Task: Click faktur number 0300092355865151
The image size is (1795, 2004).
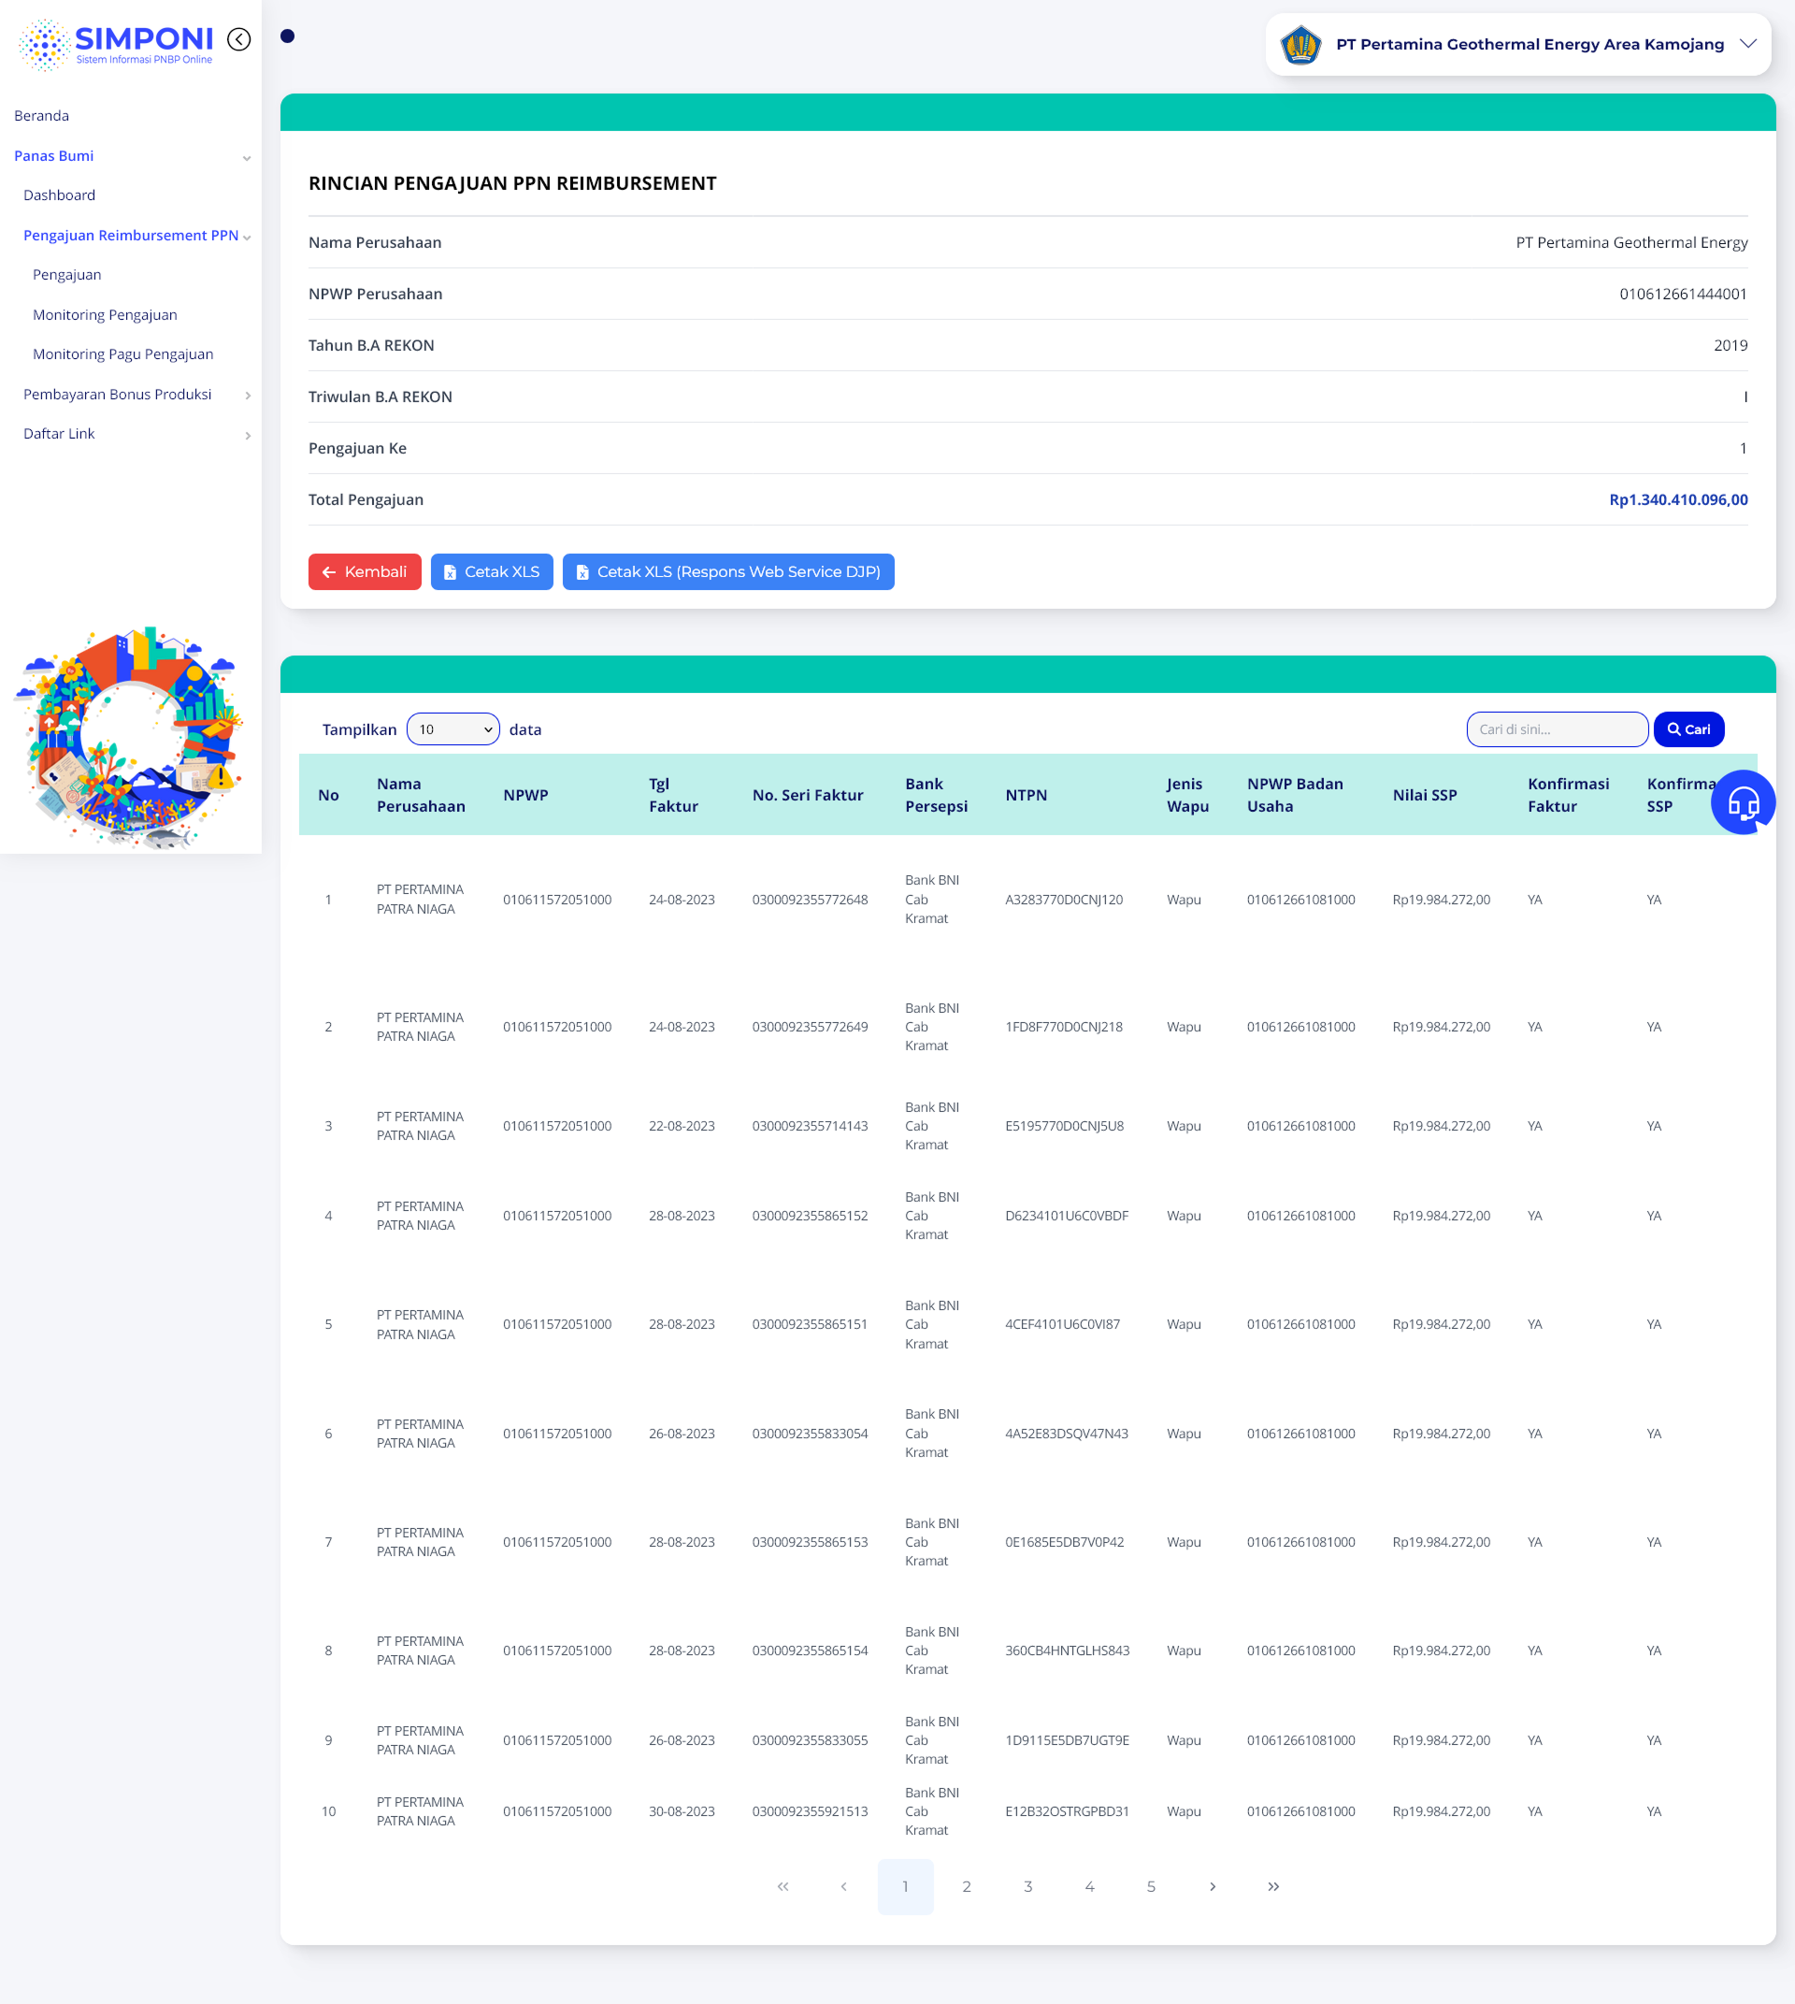Action: point(811,1324)
